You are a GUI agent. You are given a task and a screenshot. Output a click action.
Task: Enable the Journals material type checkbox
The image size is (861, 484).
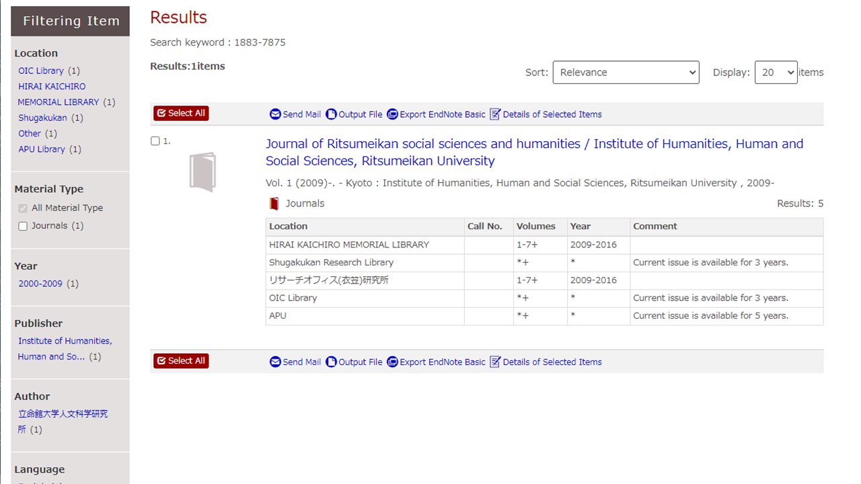pos(23,226)
